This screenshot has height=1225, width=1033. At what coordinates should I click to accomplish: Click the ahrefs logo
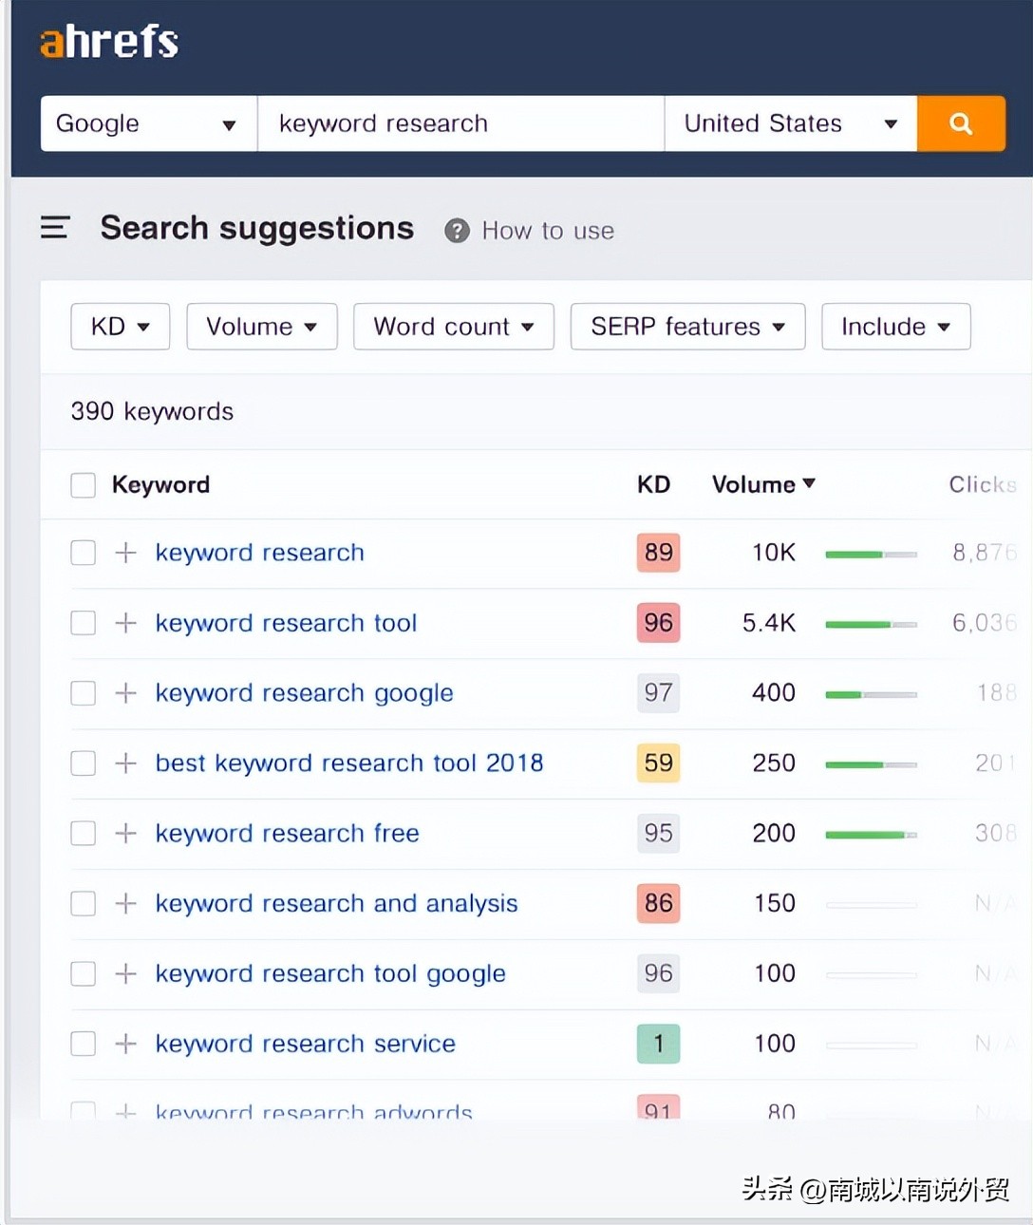coord(109,42)
